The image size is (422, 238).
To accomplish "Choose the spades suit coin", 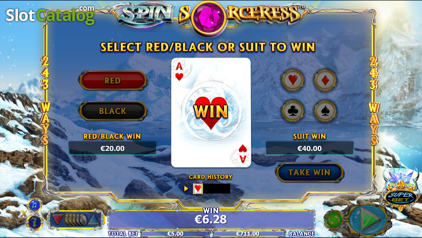I will (x=325, y=111).
